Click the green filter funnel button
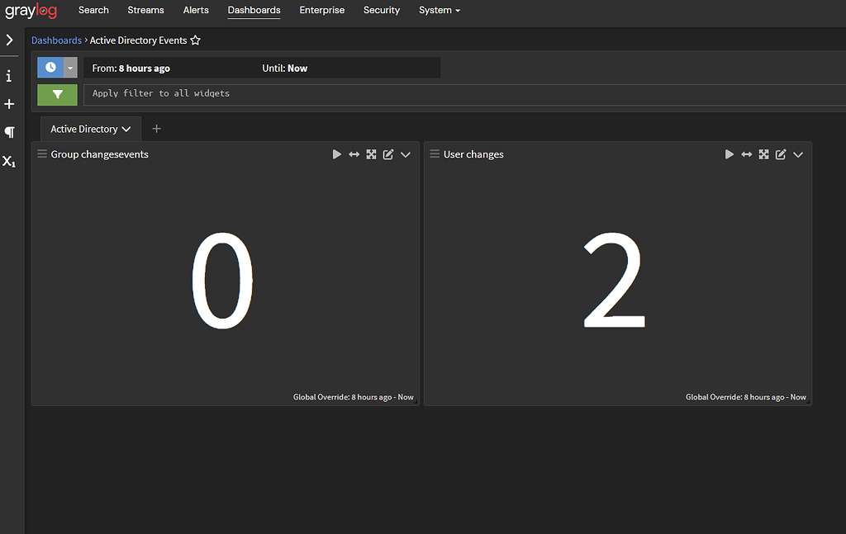The image size is (846, 534). click(57, 95)
